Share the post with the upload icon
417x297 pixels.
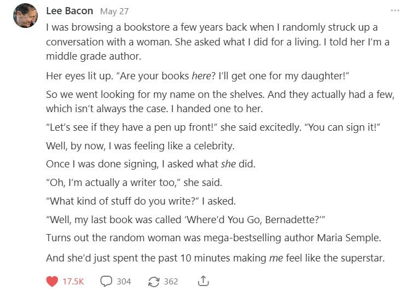tap(204, 281)
